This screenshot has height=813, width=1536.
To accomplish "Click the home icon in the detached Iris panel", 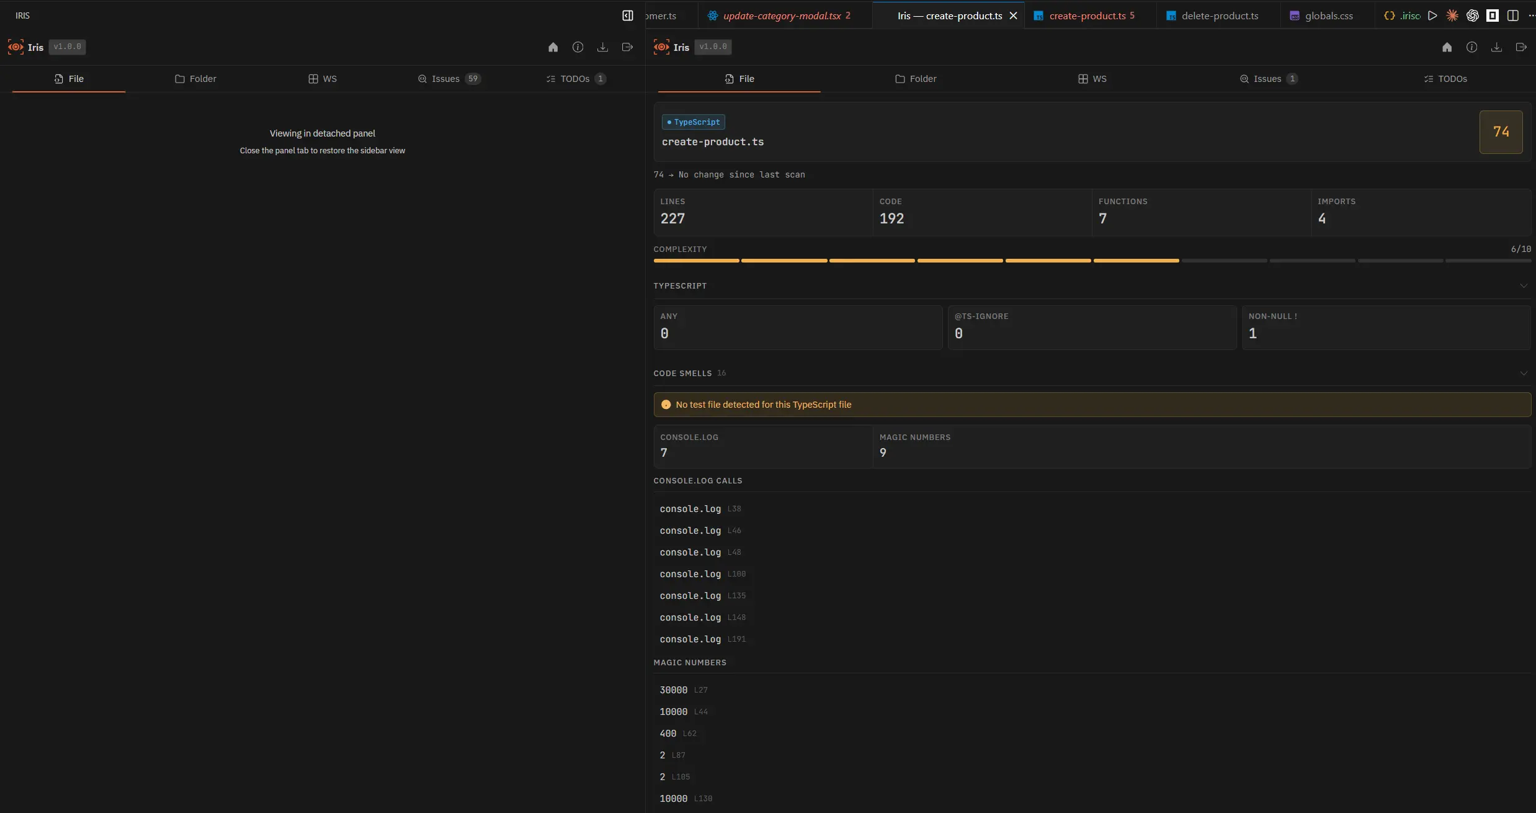I will click(1447, 47).
